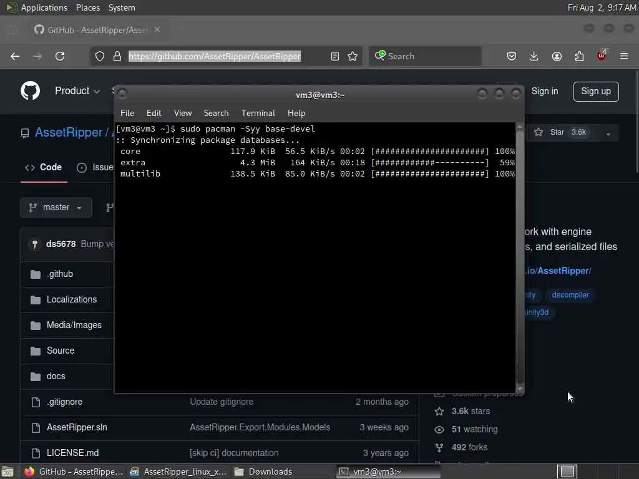The width and height of the screenshot is (639, 479).
Task: Click the Firefox Search box
Action: click(x=425, y=56)
